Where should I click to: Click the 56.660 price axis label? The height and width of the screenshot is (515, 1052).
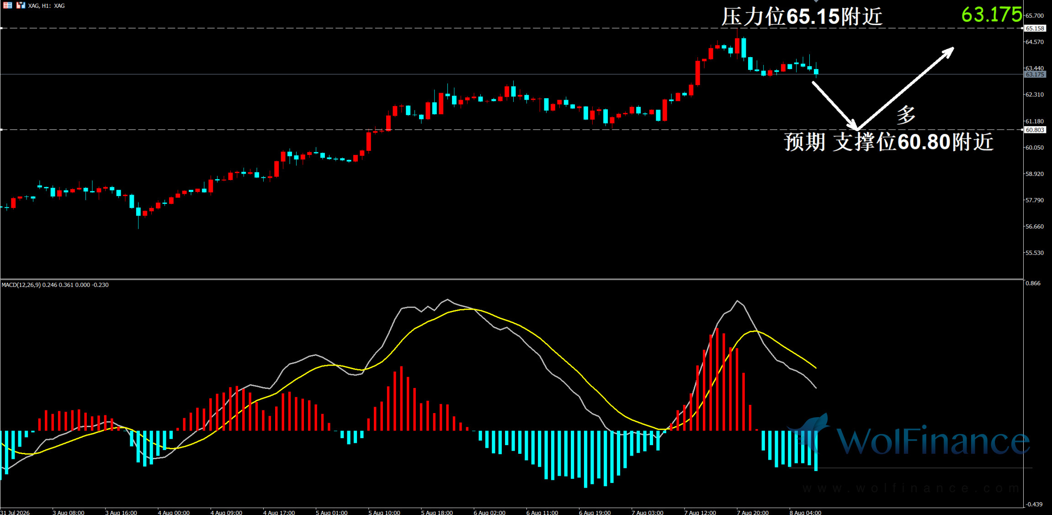click(1035, 227)
